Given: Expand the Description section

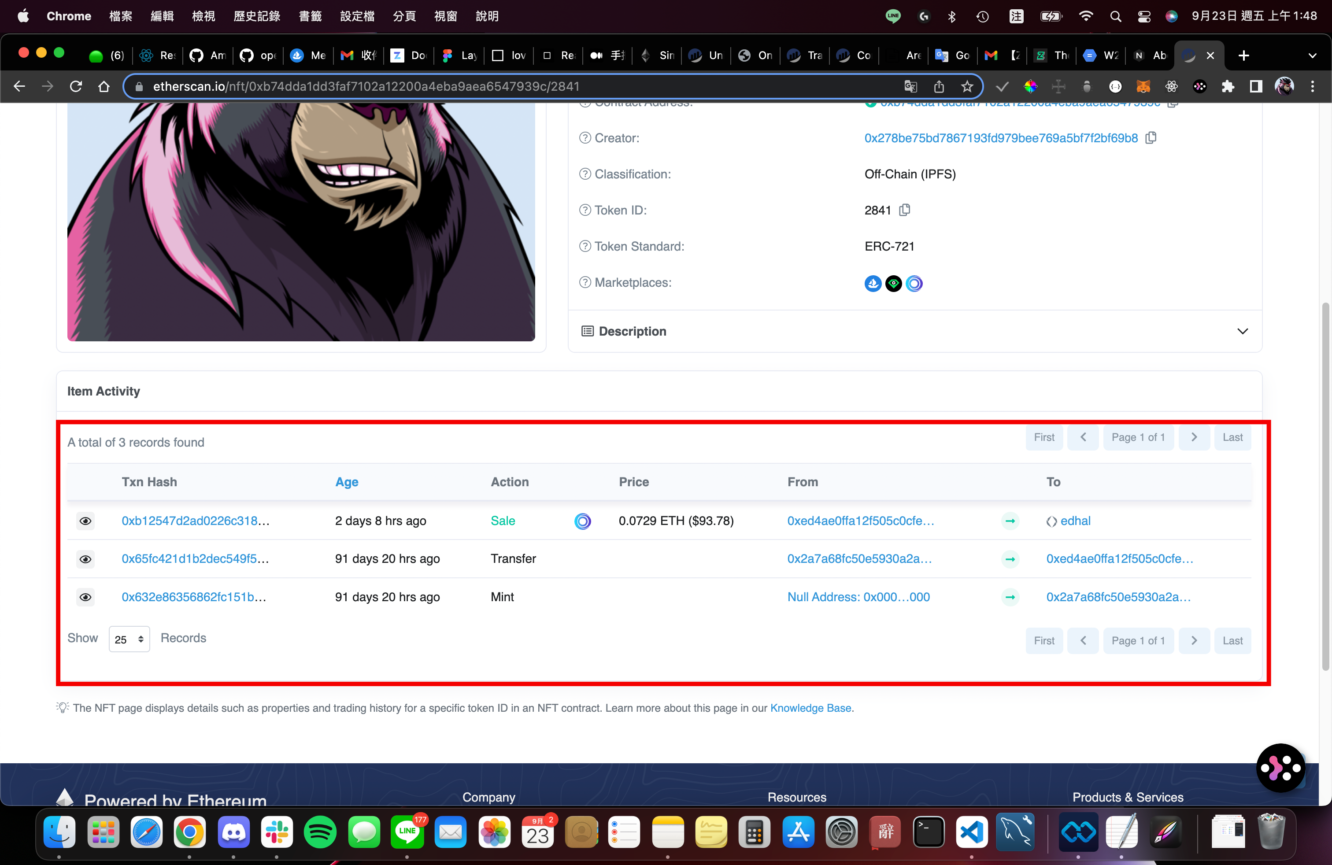Looking at the screenshot, I should click(1242, 331).
